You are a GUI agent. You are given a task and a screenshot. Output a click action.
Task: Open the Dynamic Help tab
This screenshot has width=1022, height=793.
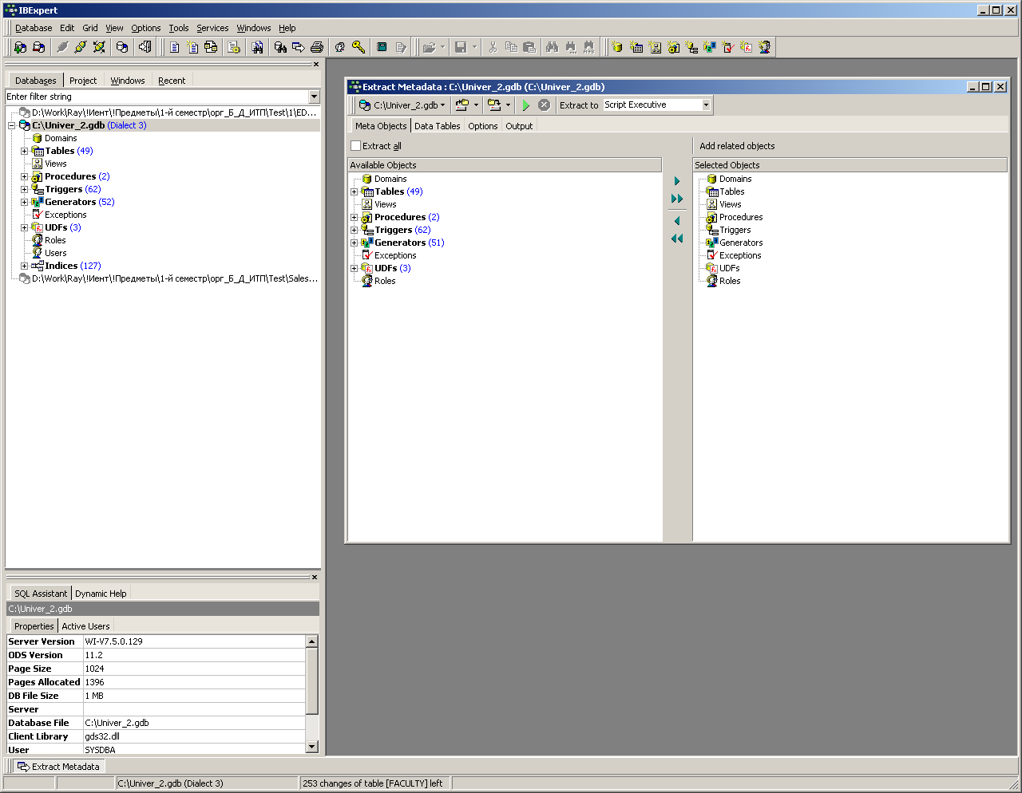[101, 594]
